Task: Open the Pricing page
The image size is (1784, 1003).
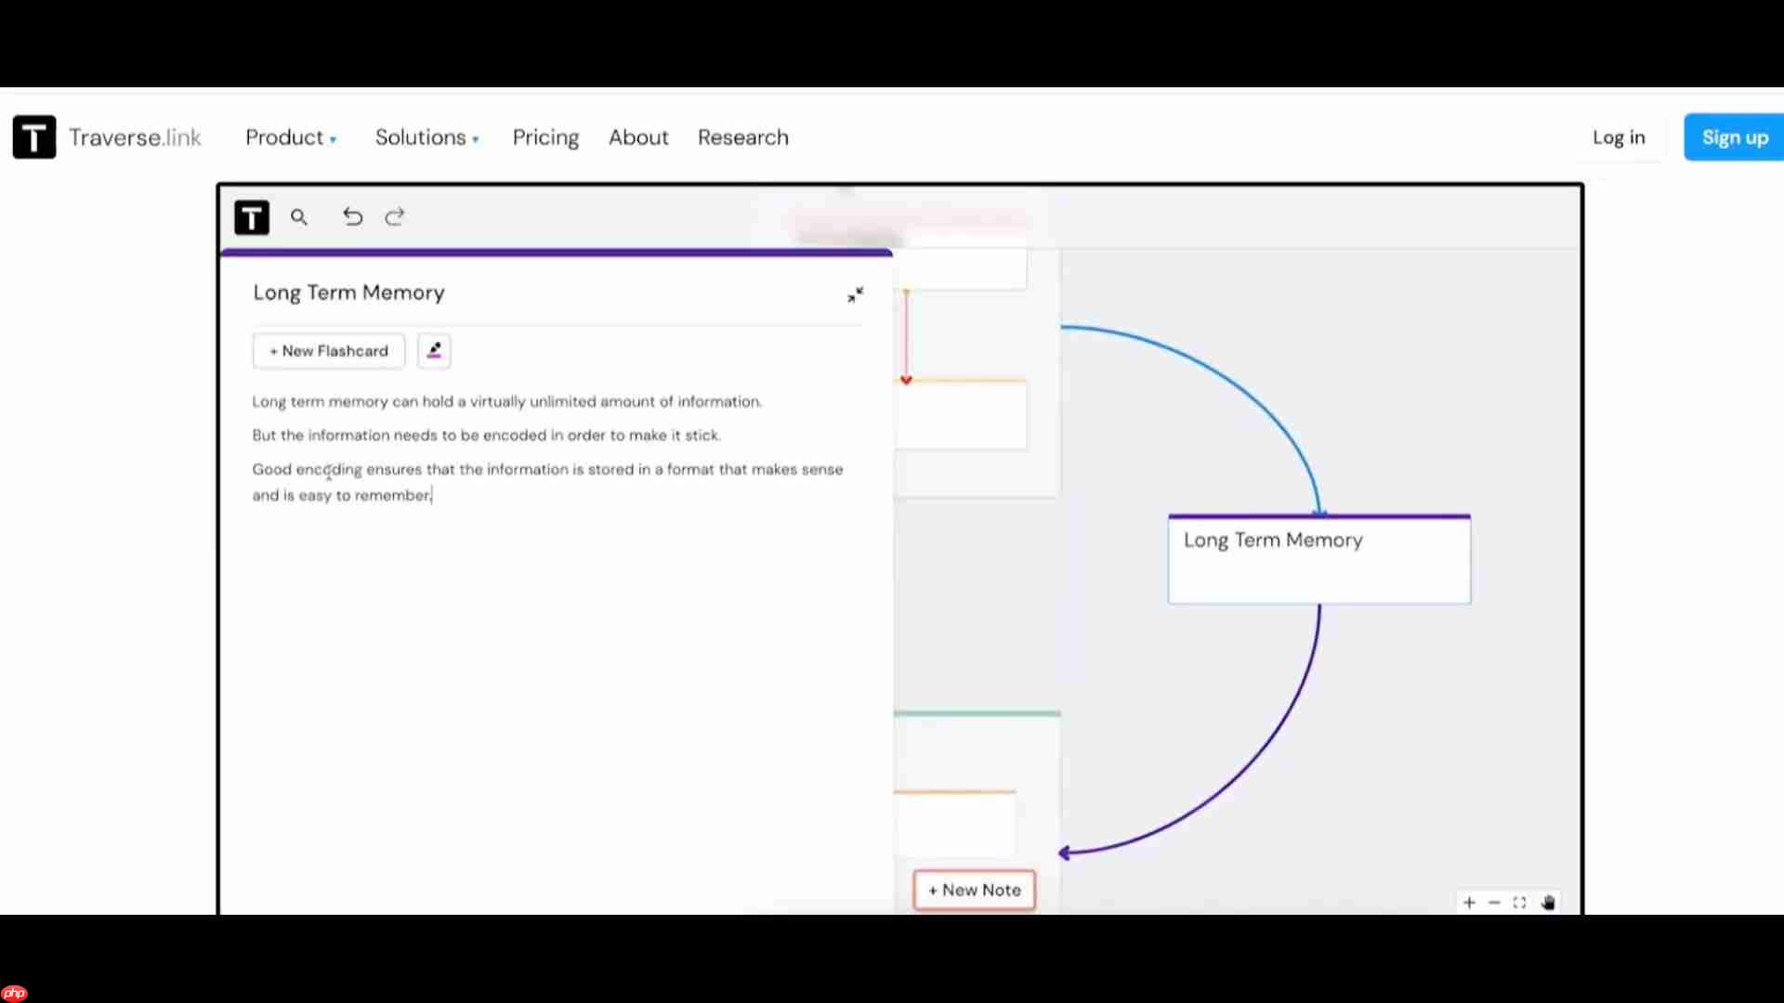Action: [545, 137]
